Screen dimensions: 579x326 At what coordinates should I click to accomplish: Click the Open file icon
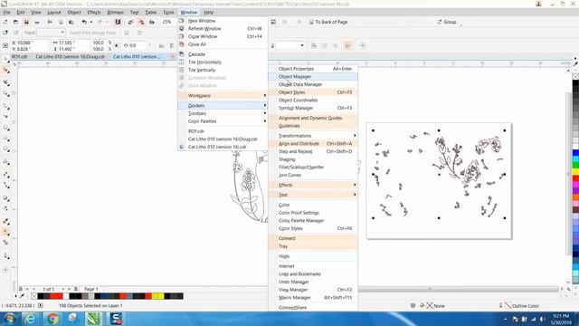(x=15, y=22)
